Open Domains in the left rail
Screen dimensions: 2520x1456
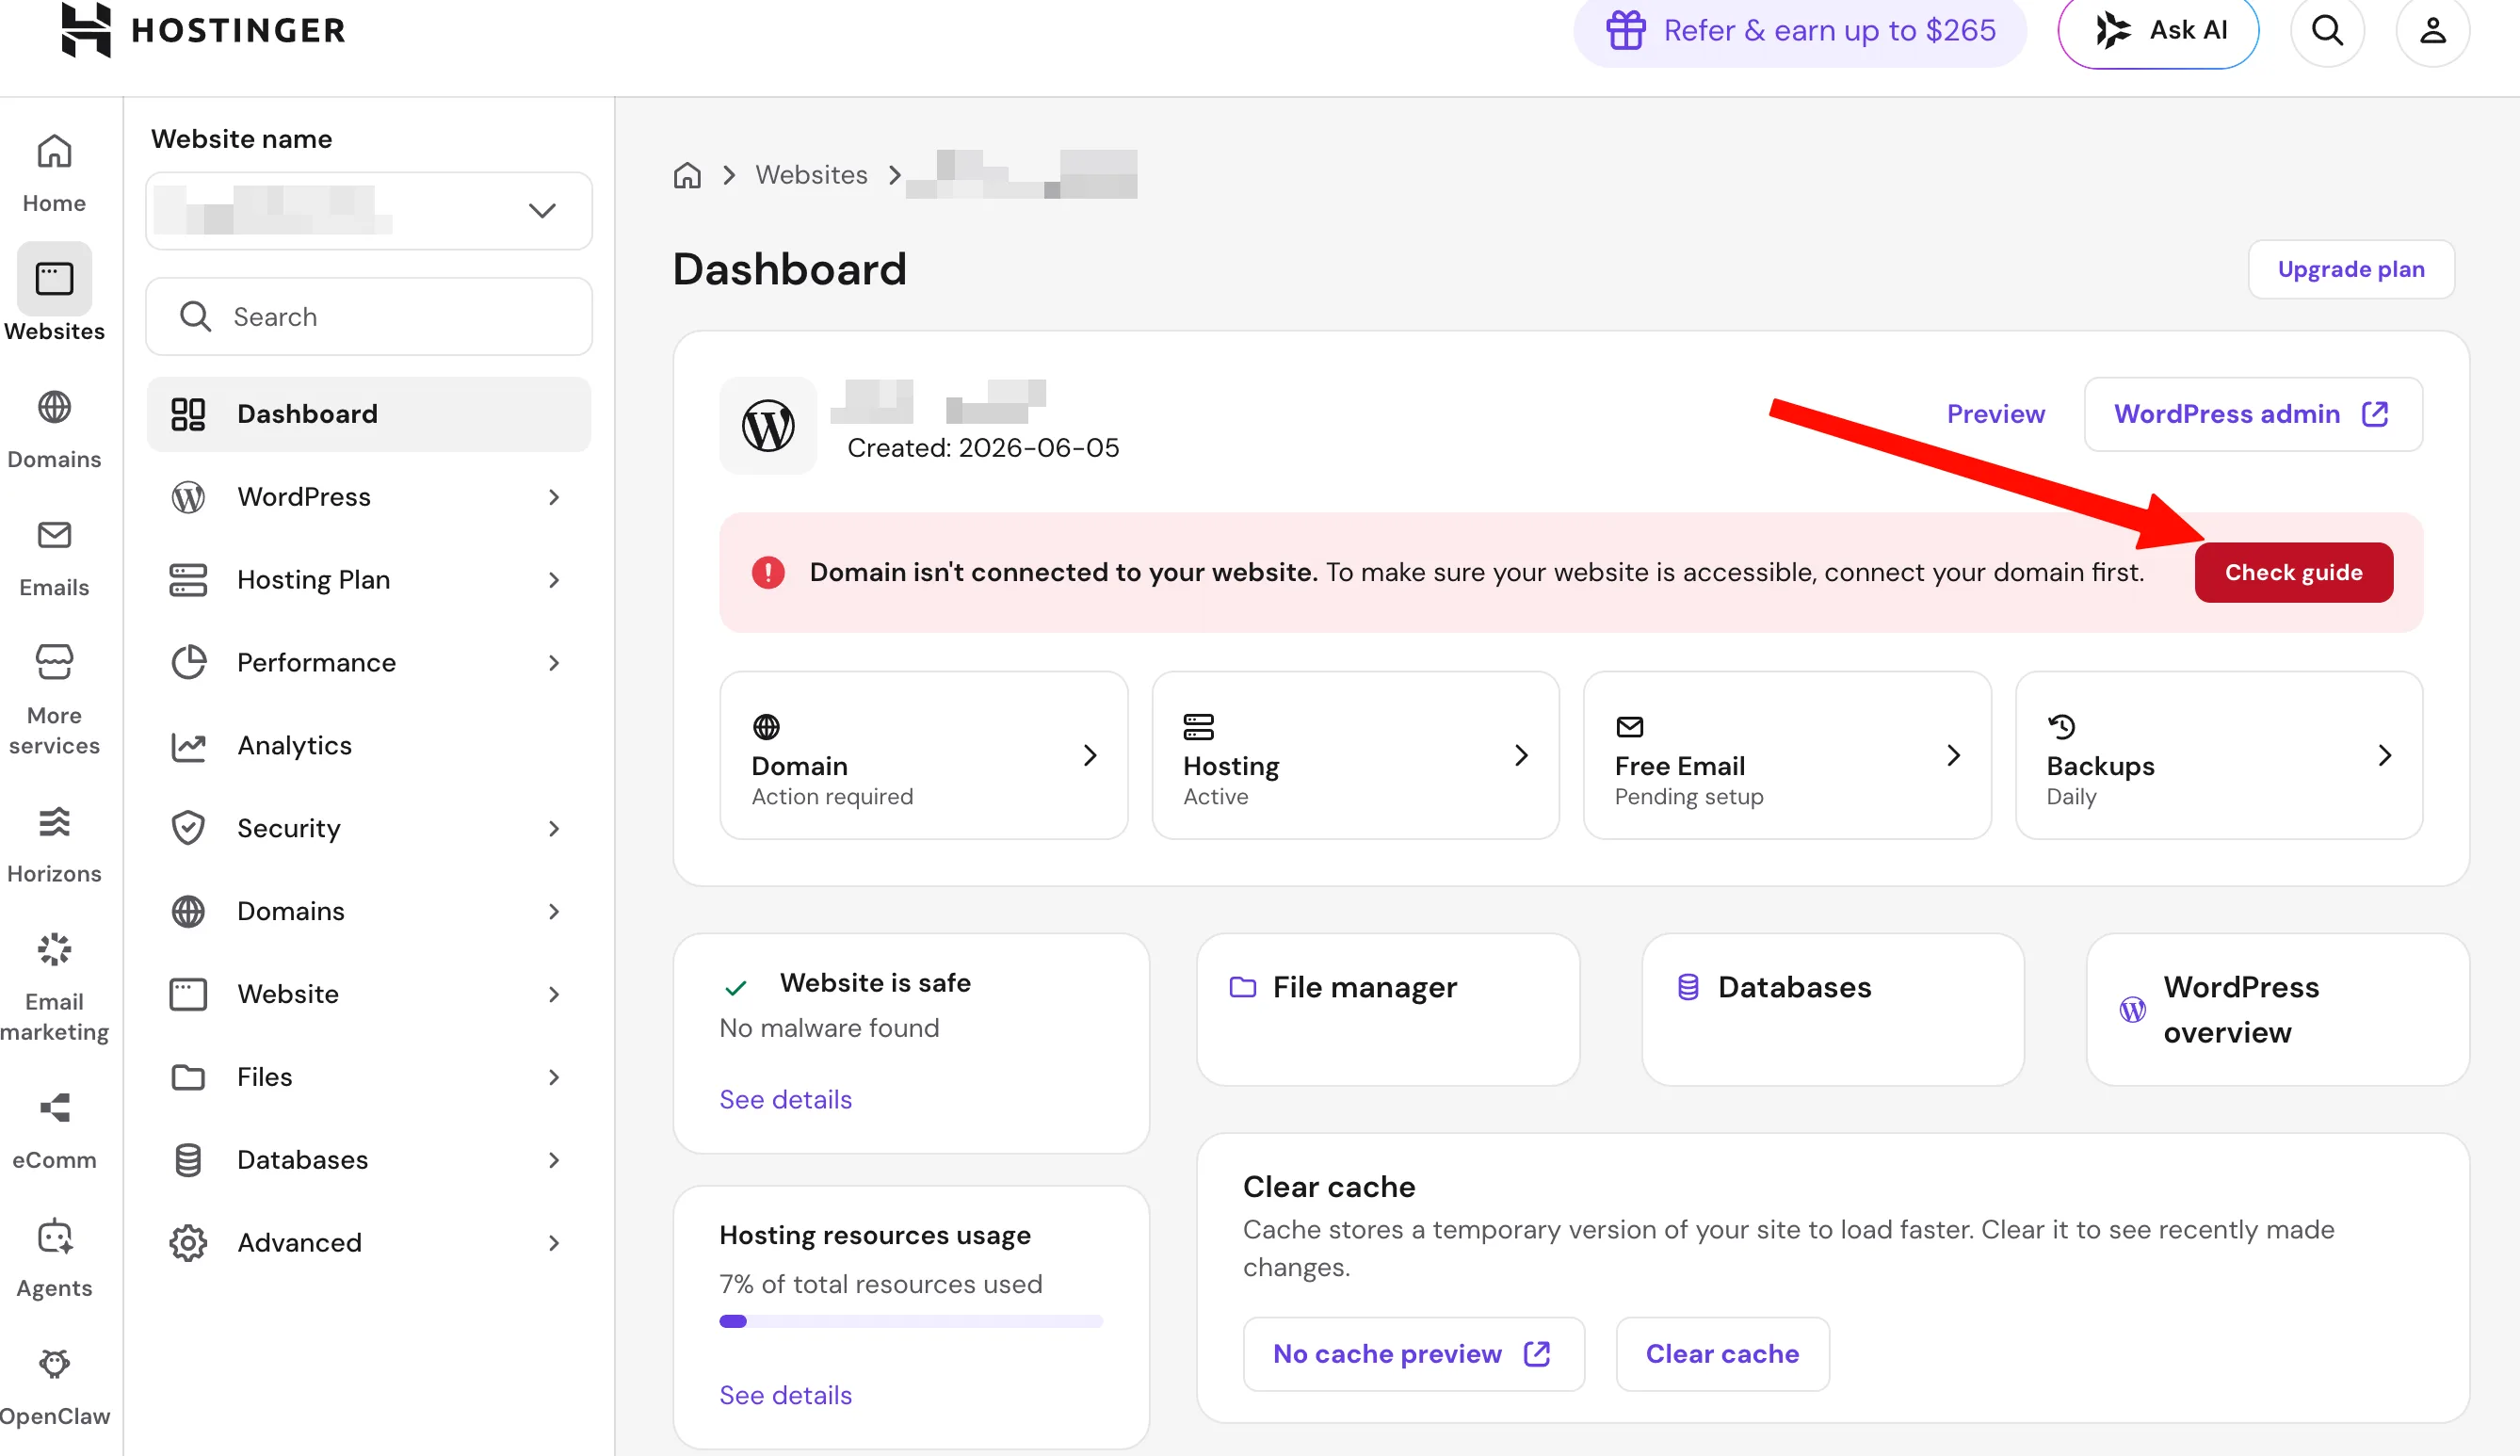point(54,430)
